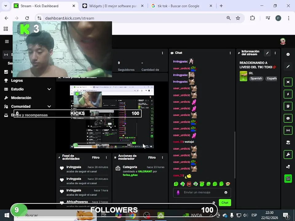Open the joker avatar profile menu
The width and height of the screenshot is (295, 221).
[283, 41]
